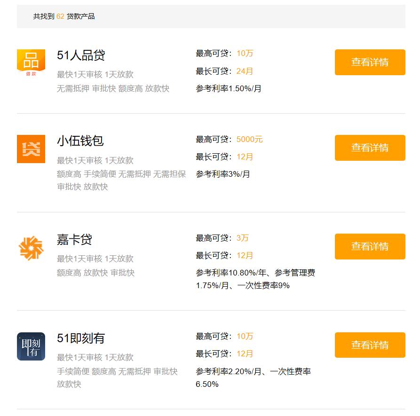Click the 12月 term value of 51即刻有
The height and width of the screenshot is (416, 420).
[246, 354]
